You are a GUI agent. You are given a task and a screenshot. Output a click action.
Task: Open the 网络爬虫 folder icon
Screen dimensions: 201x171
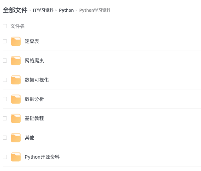point(16,61)
